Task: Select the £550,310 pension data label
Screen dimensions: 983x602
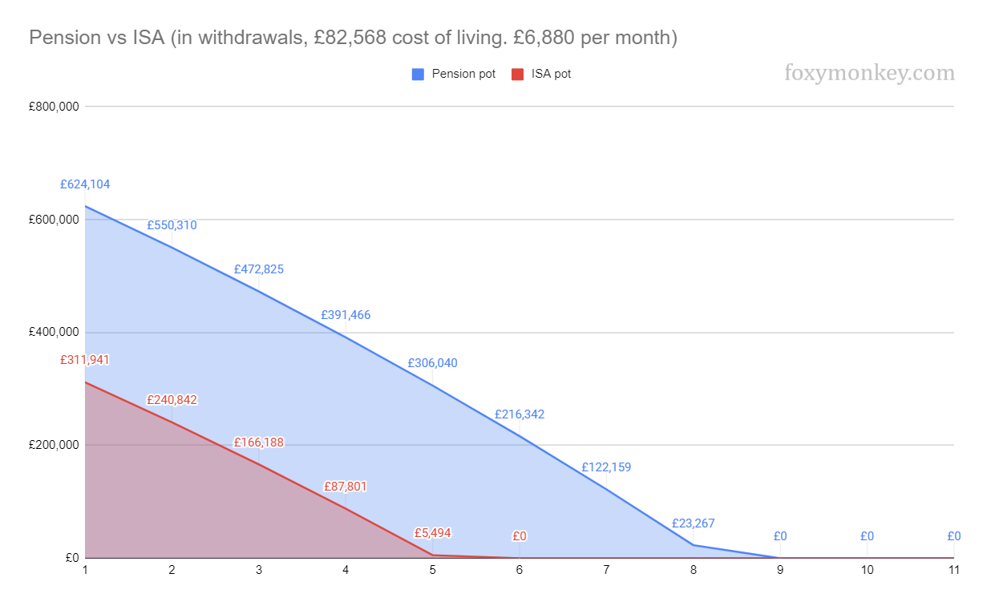Action: 172,225
